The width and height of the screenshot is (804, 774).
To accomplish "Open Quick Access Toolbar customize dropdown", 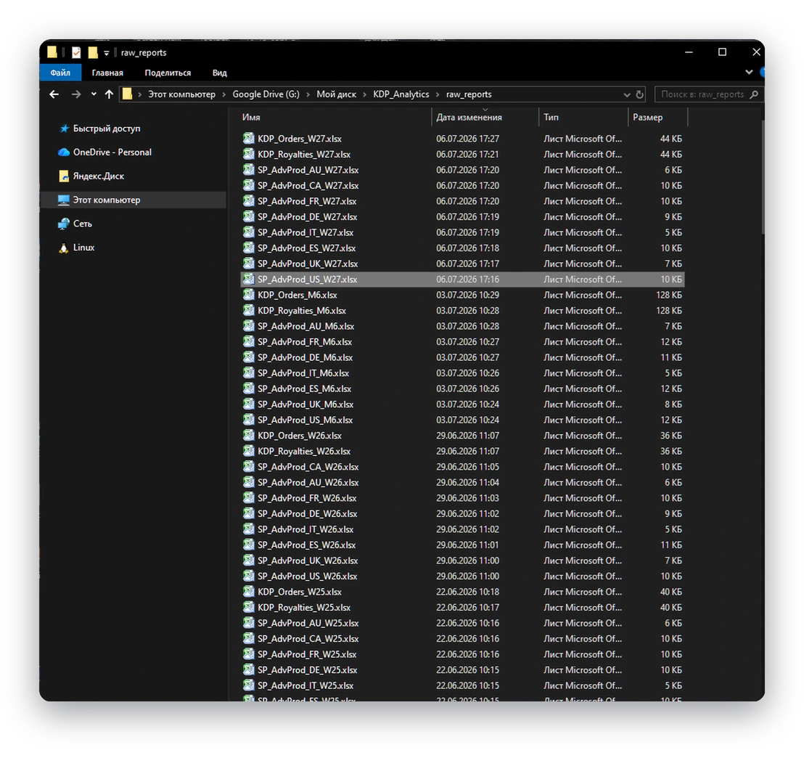I will tap(106, 53).
